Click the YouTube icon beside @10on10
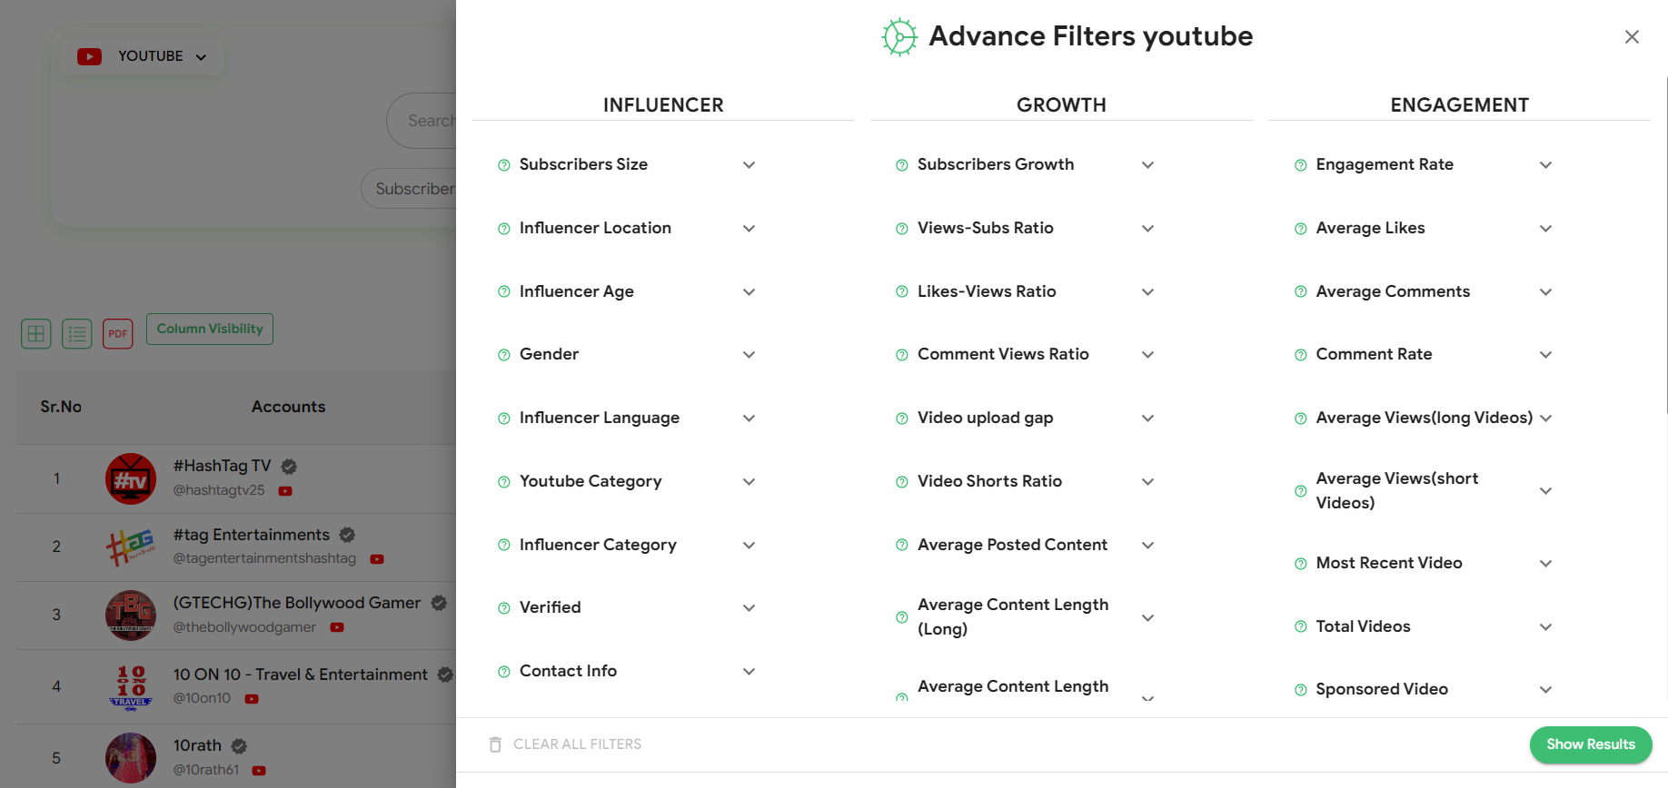 pos(252,699)
